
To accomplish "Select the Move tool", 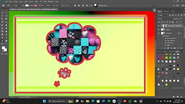I will 2,13.
